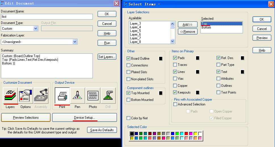Select the Drill output device icon

coord(108,96)
